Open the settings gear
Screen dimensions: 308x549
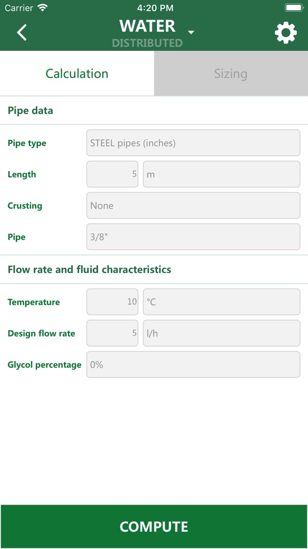[x=286, y=32]
